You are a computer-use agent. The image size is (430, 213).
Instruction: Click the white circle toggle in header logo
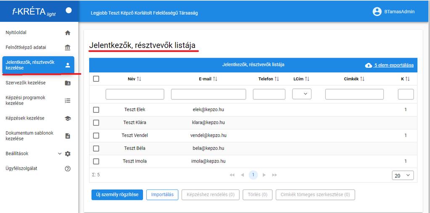click(69, 11)
